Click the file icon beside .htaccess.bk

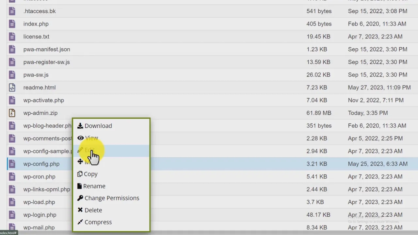pyautogui.click(x=12, y=11)
